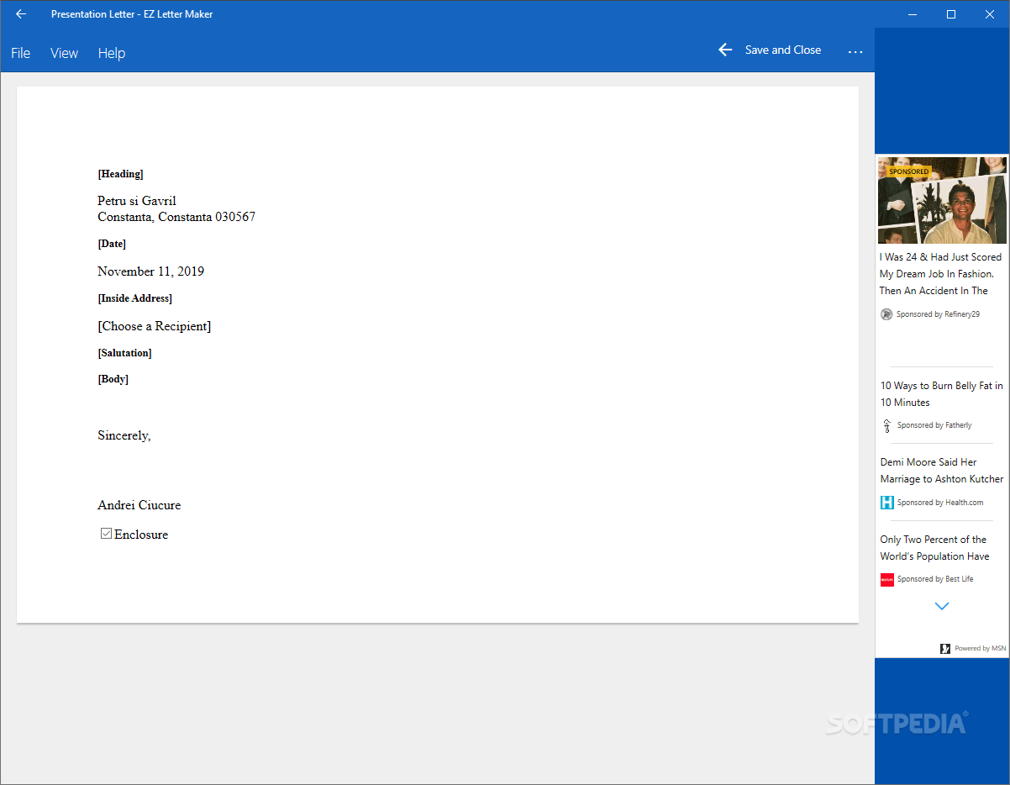Click the [Inside Address] label
The width and height of the screenshot is (1010, 785).
click(x=134, y=298)
